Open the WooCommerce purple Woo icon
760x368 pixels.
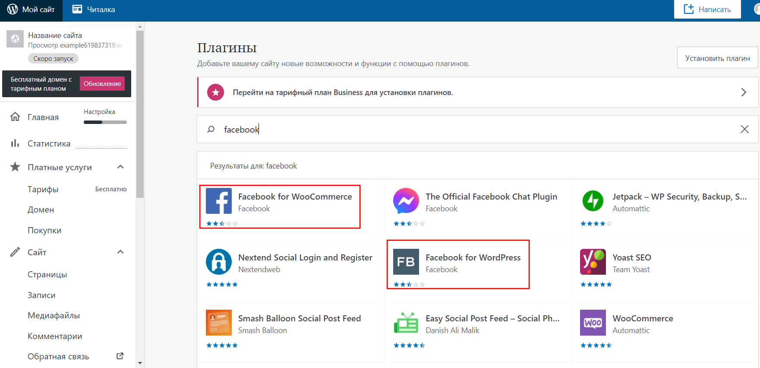point(593,323)
